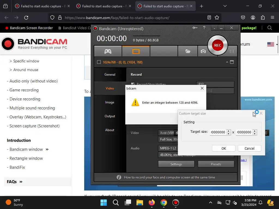This screenshot has width=279, height=209.
Task: Increase target height with up stepper
Action: (x=255, y=131)
